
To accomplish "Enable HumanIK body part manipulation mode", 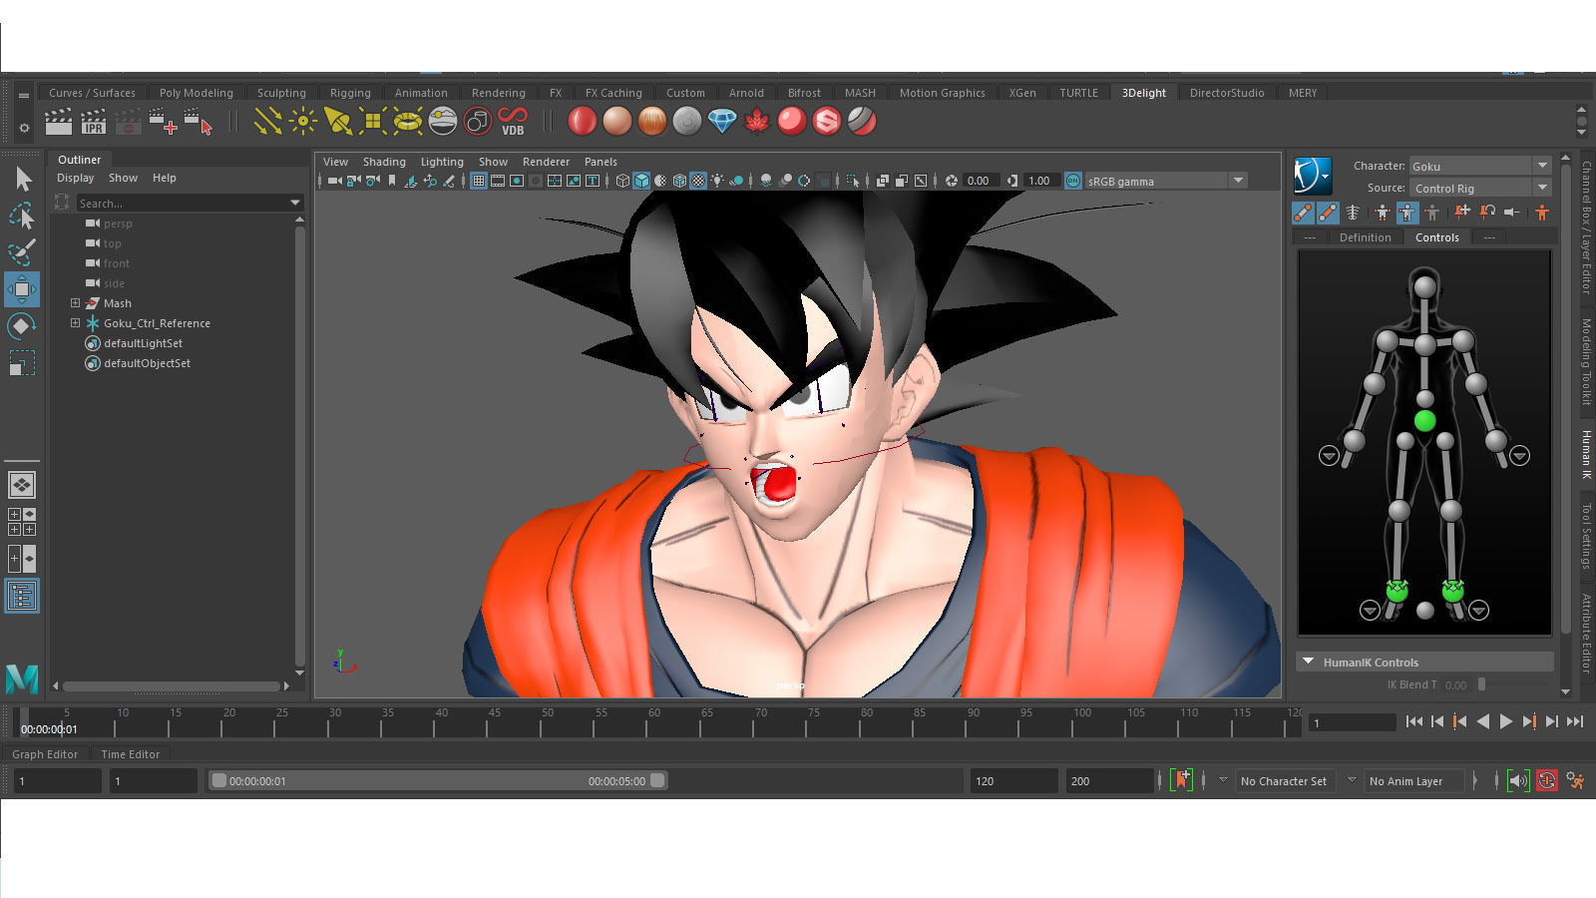I will (x=1407, y=212).
